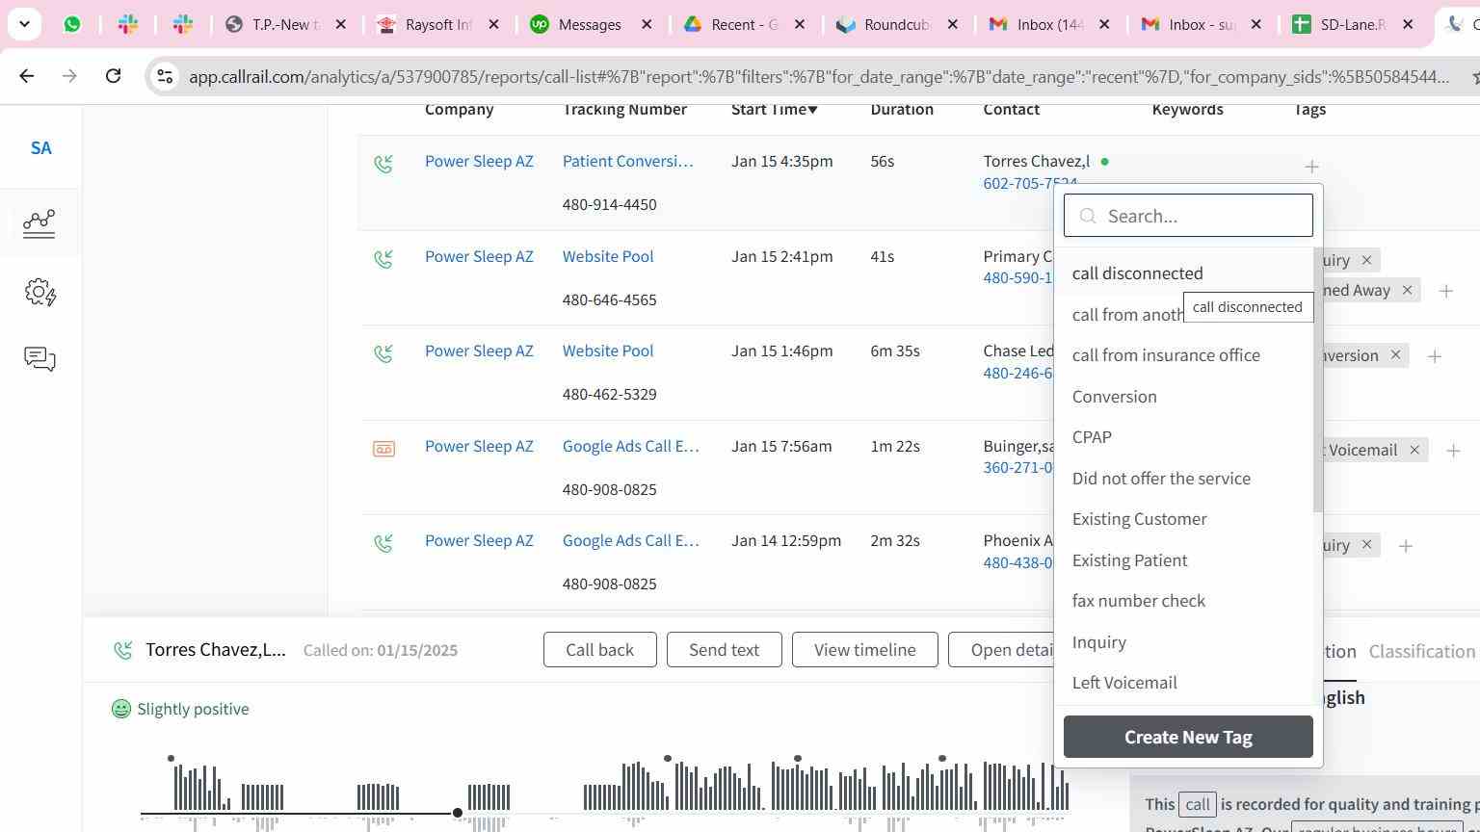
Task: Open the chat bubbles sidebar icon
Action: tap(40, 359)
